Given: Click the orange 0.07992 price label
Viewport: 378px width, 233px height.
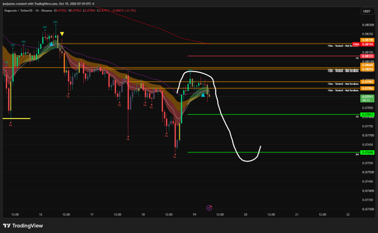Looking at the screenshot, I should tap(367, 82).
